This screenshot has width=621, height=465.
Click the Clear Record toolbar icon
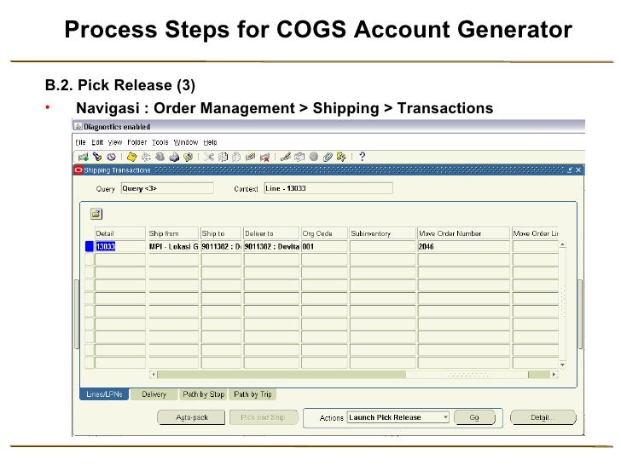tap(250, 157)
